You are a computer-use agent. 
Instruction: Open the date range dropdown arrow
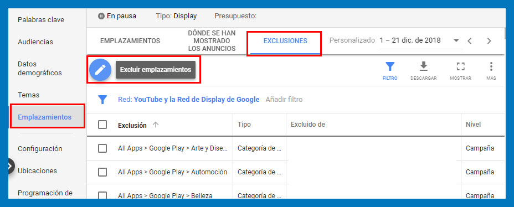pyautogui.click(x=456, y=41)
